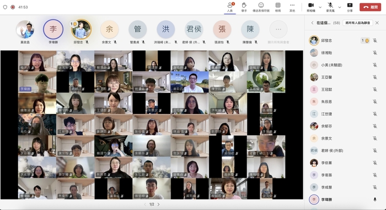Toggle the 照相機 camera on or off
The width and height of the screenshot is (386, 210).
coord(310,7)
